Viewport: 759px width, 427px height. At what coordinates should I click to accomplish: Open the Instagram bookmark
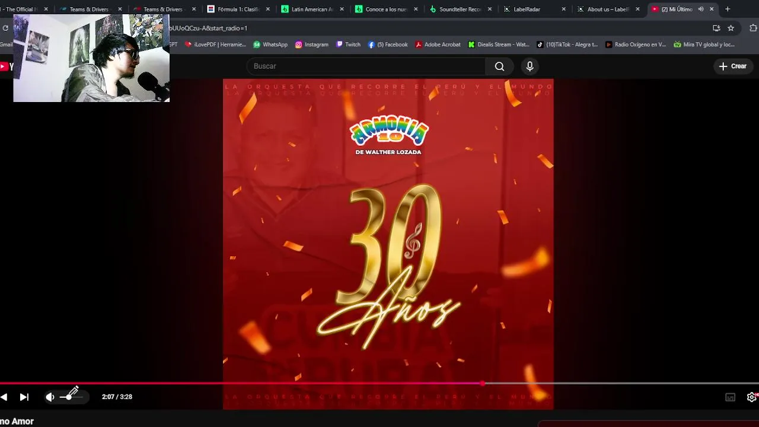(x=312, y=44)
